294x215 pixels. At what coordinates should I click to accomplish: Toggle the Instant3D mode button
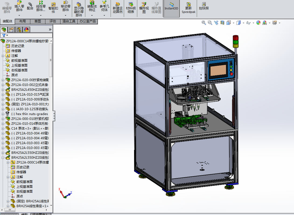coord(171,6)
